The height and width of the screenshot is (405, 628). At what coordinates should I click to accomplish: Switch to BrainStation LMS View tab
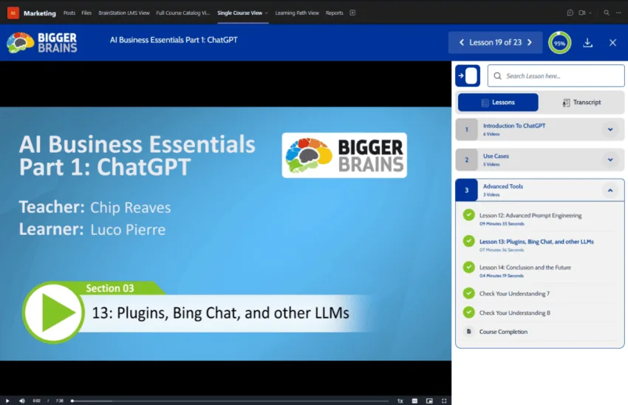(124, 13)
